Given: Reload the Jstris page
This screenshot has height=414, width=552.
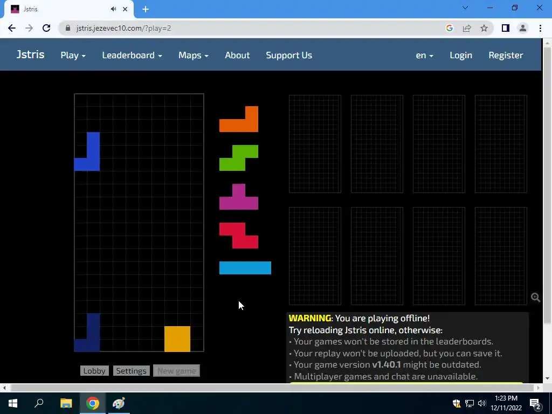Looking at the screenshot, I should click(x=46, y=28).
